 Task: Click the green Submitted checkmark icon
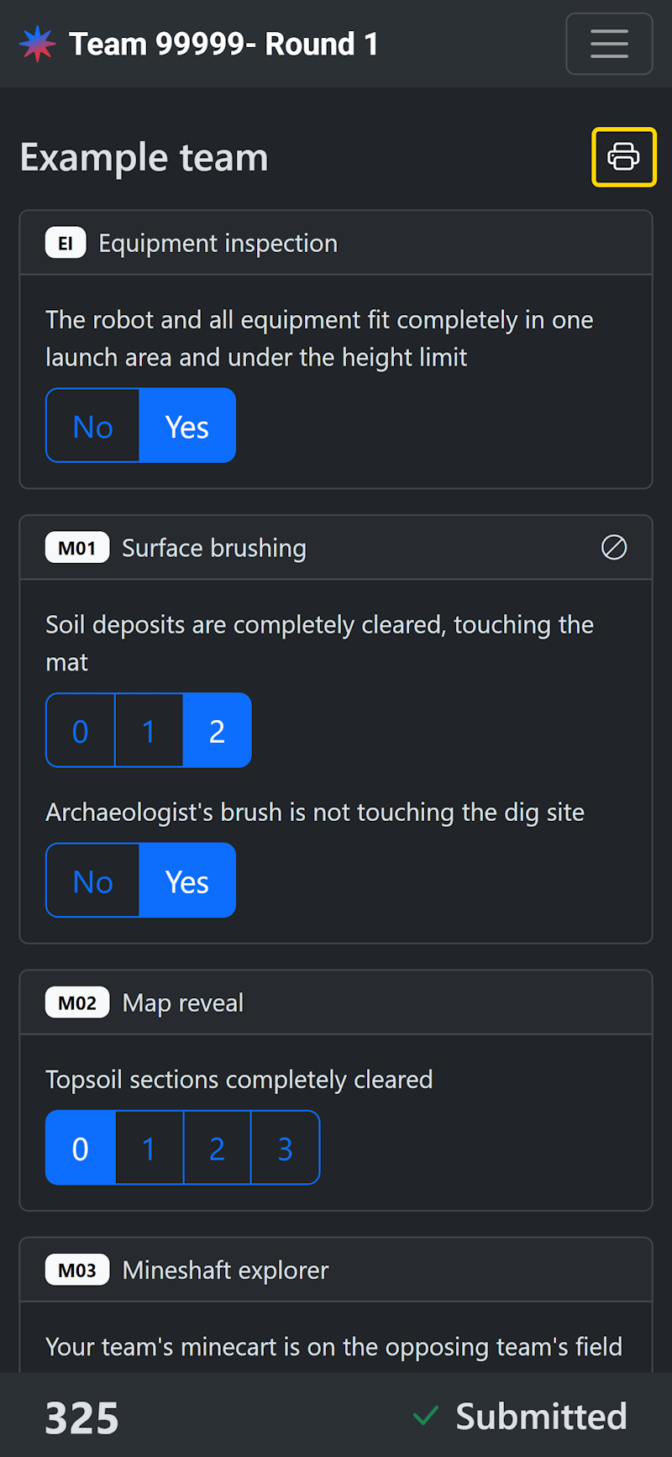(x=426, y=1416)
